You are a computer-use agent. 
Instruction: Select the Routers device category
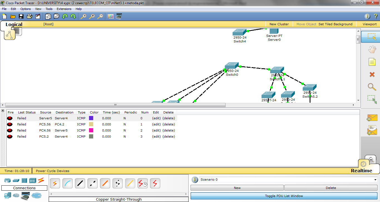[8, 180]
